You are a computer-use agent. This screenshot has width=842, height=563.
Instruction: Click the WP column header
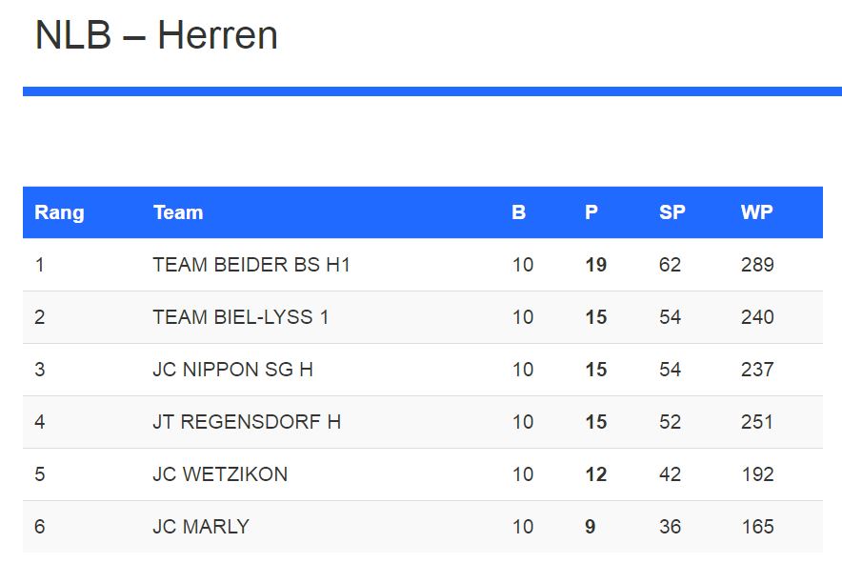[x=756, y=212]
